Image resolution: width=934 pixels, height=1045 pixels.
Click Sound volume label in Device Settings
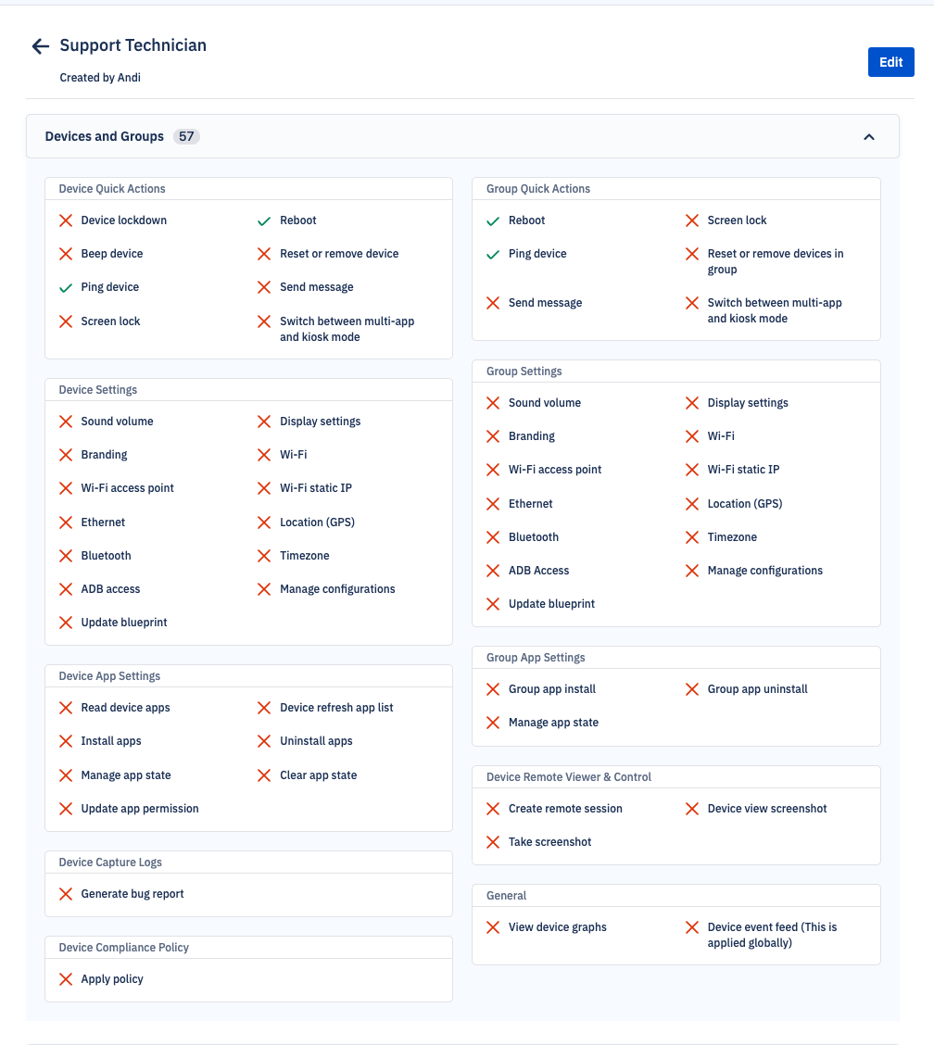pyautogui.click(x=118, y=422)
